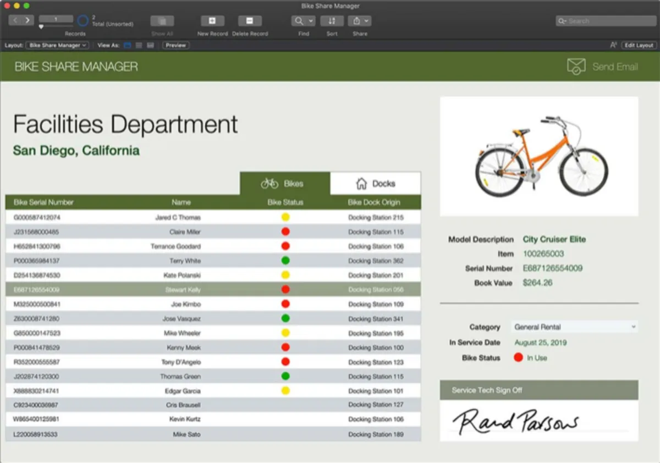This screenshot has height=463, width=660.
Task: Click the Preview button
Action: point(175,45)
